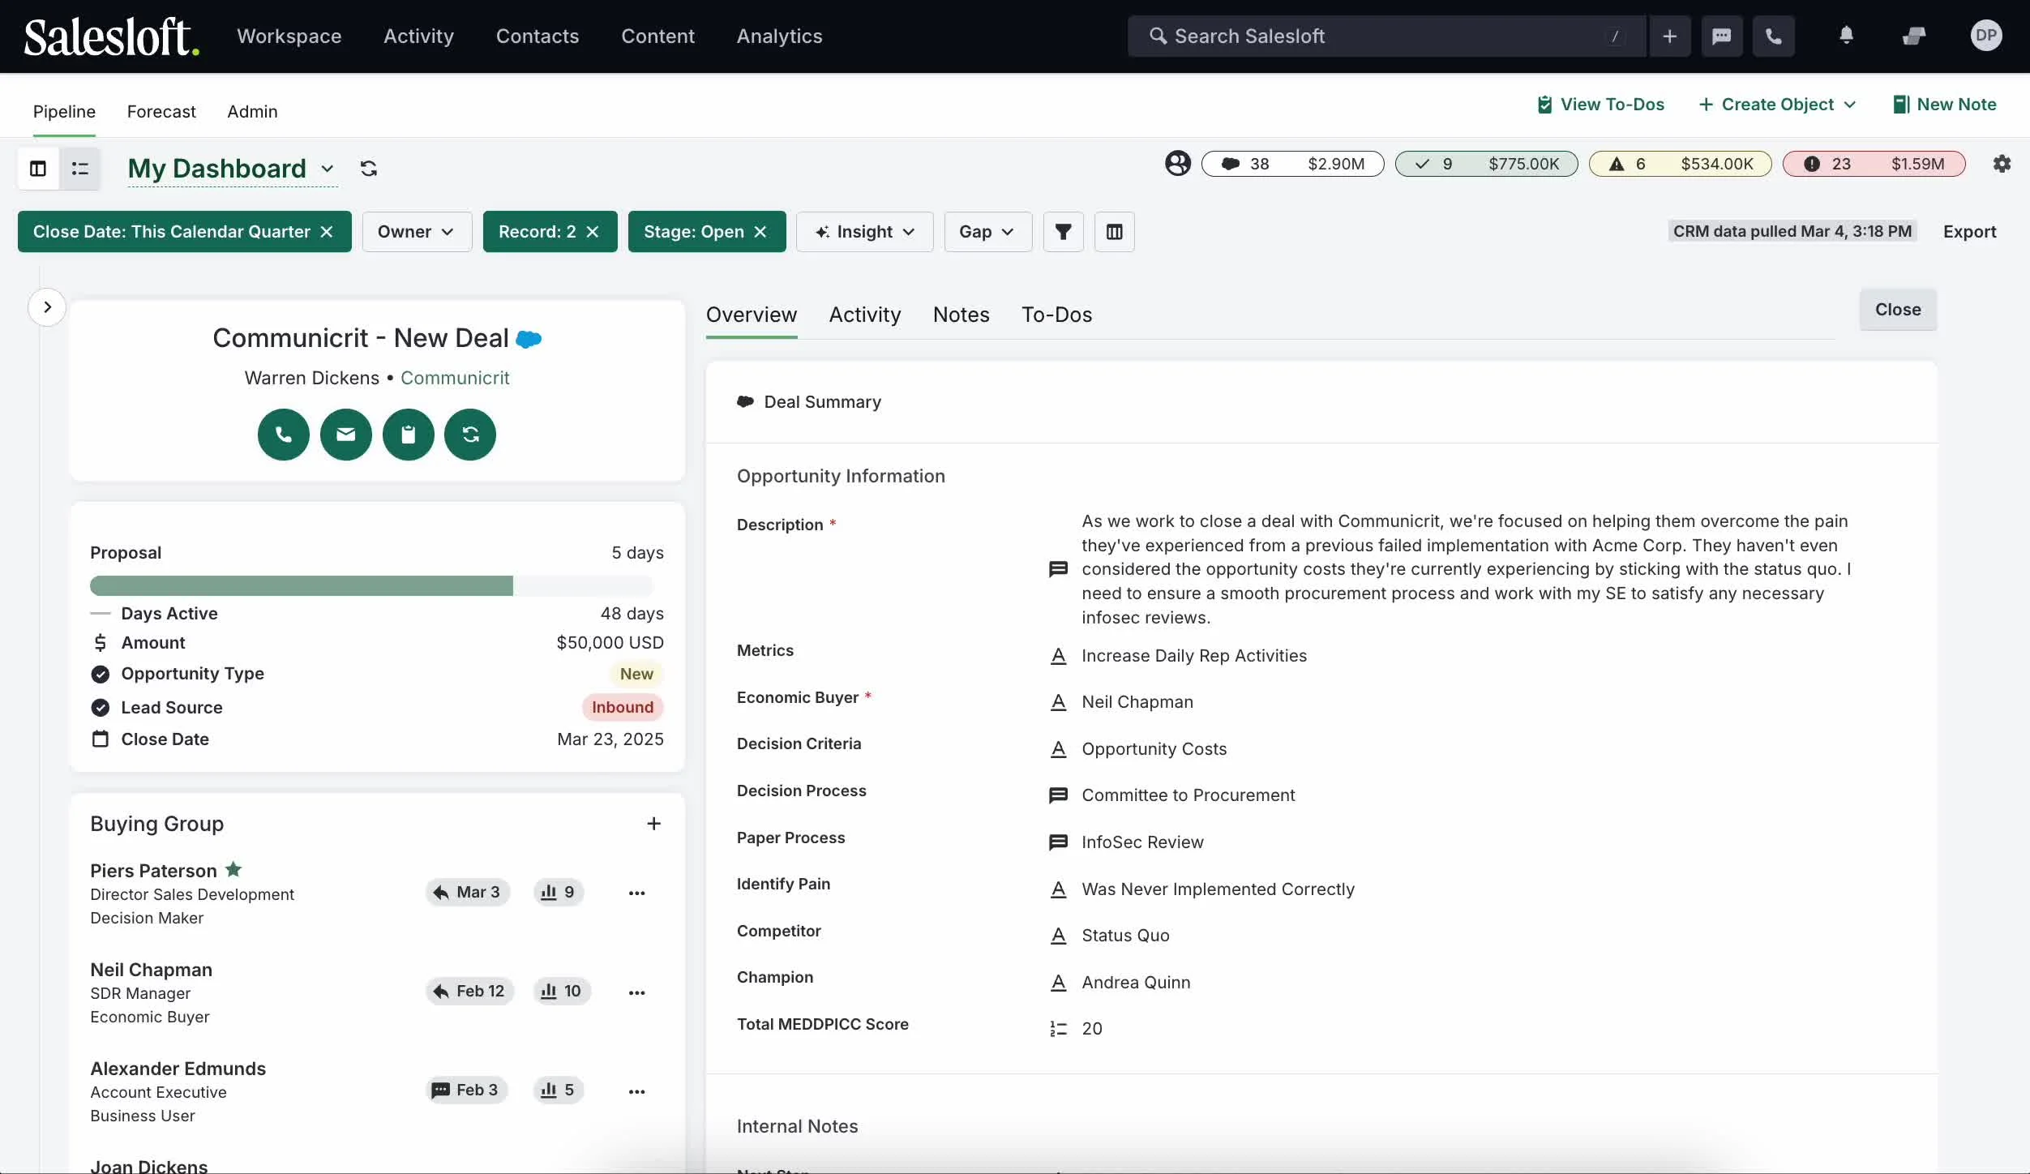Open more options for Piers Paterson
The width and height of the screenshot is (2030, 1174).
pyautogui.click(x=637, y=893)
